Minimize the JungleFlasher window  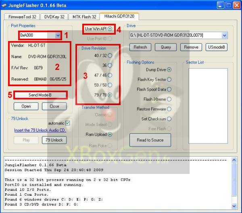[x=220, y=5]
